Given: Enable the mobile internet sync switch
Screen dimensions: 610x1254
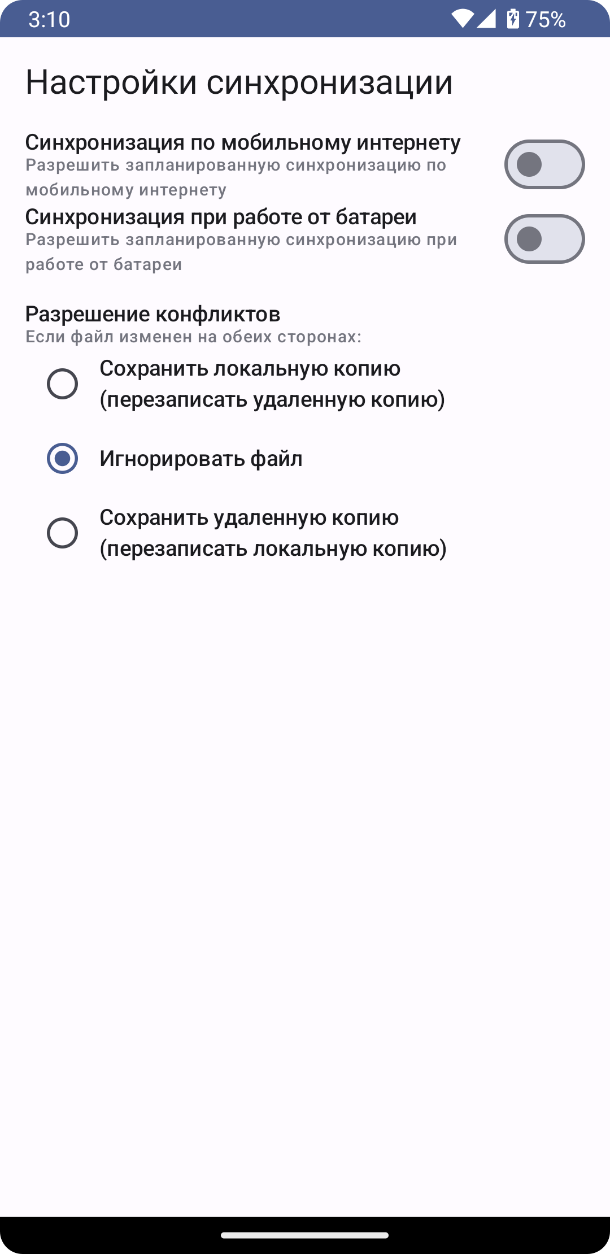Looking at the screenshot, I should tap(544, 164).
